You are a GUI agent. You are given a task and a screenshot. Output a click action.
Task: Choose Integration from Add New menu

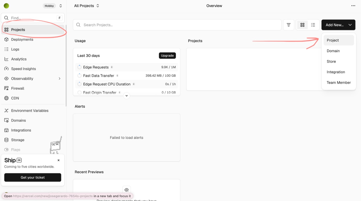(339, 72)
